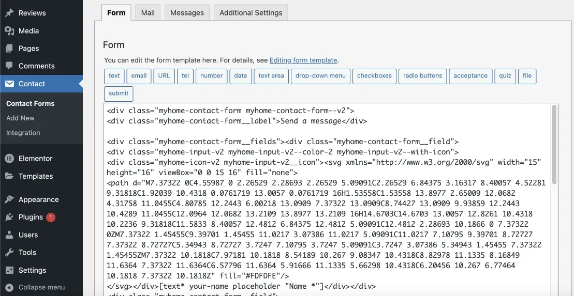Viewport: 574px width, 296px height.
Task: Insert a file upload tag
Action: 527,76
